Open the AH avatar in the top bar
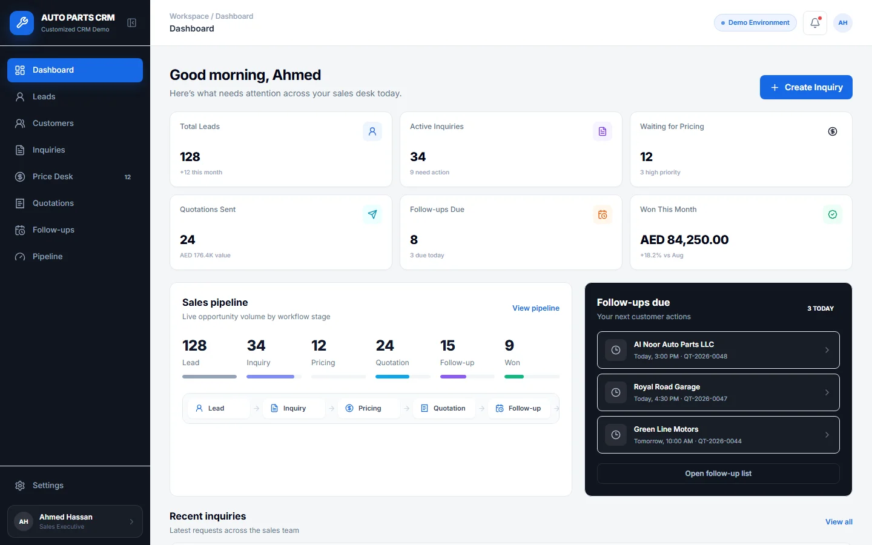The height and width of the screenshot is (545, 872). click(x=843, y=23)
